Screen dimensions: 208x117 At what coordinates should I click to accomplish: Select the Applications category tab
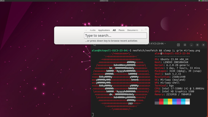[x=104, y=30]
